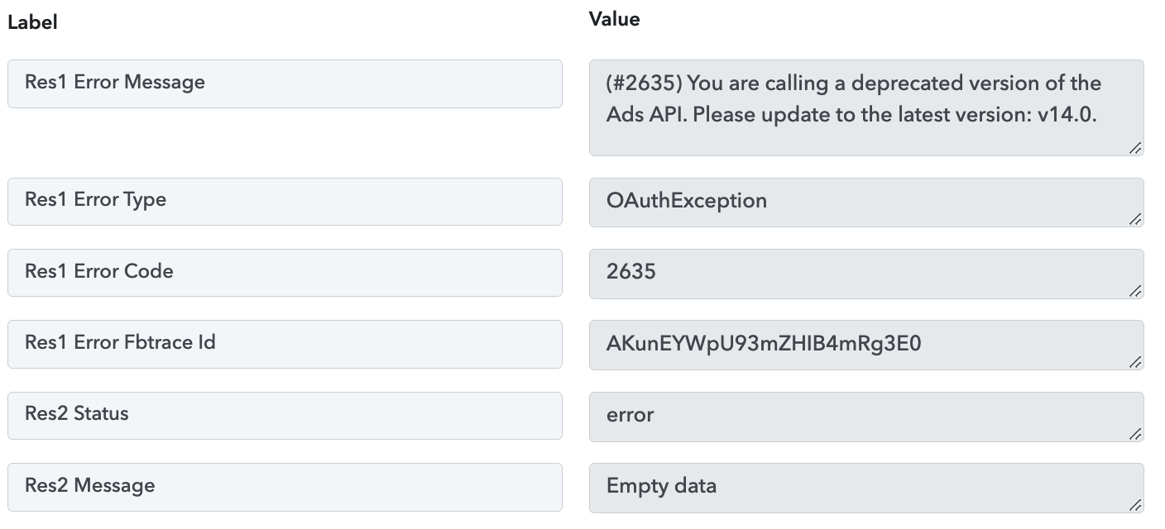Click the Res2 Message label field
The image size is (1165, 529).
click(285, 486)
